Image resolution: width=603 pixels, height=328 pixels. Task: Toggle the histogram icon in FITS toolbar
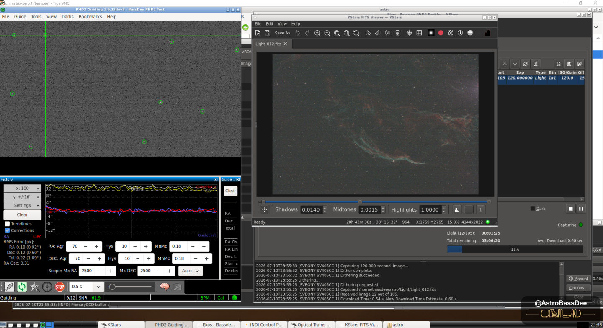487,33
